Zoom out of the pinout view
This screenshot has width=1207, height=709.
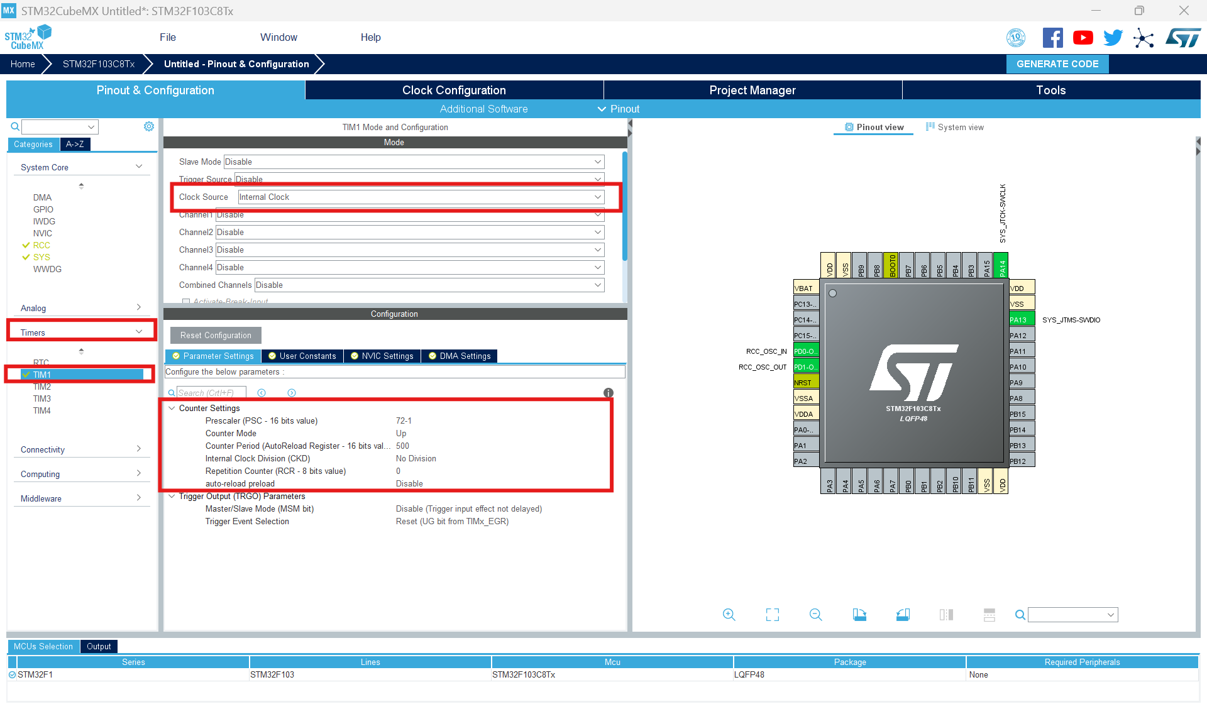(x=815, y=615)
